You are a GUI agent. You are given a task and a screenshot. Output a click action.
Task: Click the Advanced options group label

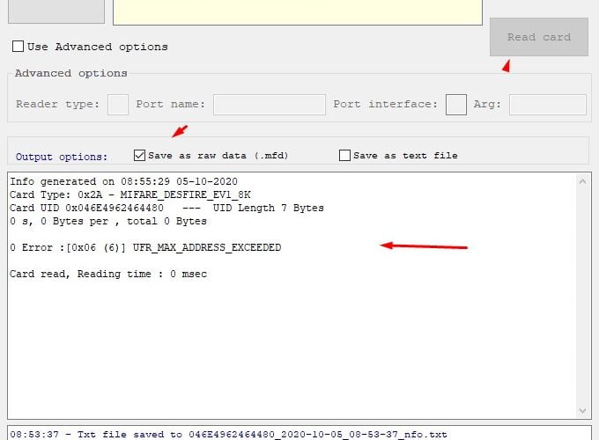(71, 73)
